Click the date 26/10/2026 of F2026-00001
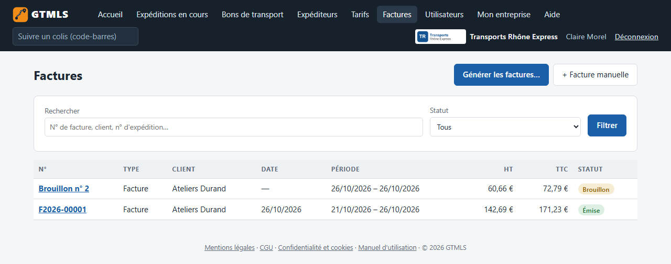This screenshot has height=264, width=671. click(282, 210)
